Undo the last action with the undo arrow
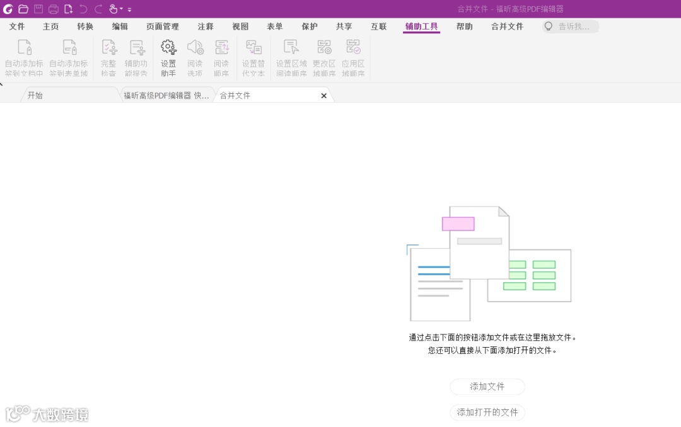 [x=83, y=9]
